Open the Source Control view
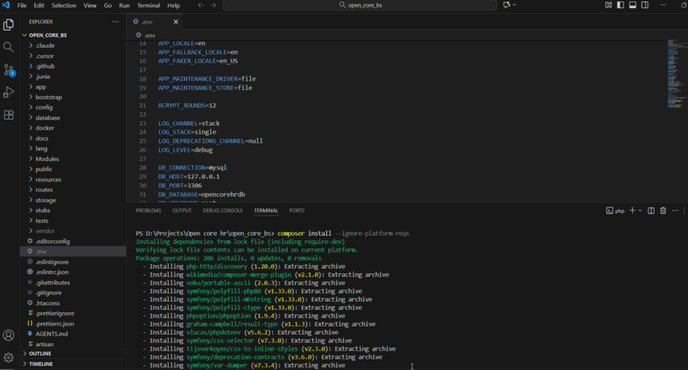 [x=9, y=69]
